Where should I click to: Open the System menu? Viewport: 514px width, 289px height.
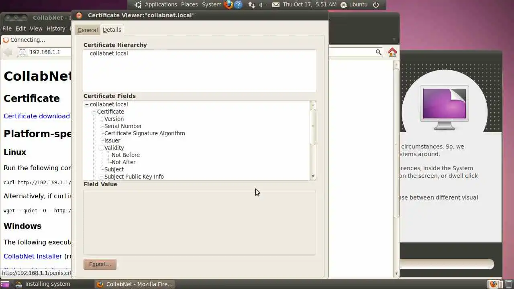pos(212,4)
